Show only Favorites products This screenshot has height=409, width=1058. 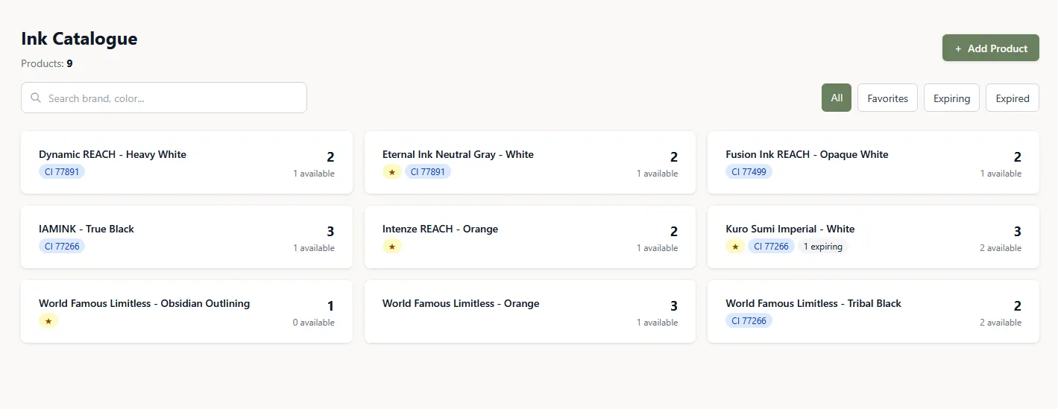(887, 98)
